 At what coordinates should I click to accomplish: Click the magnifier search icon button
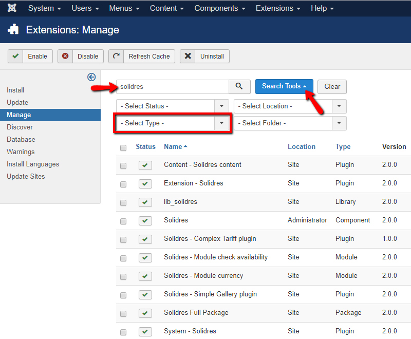(x=239, y=86)
